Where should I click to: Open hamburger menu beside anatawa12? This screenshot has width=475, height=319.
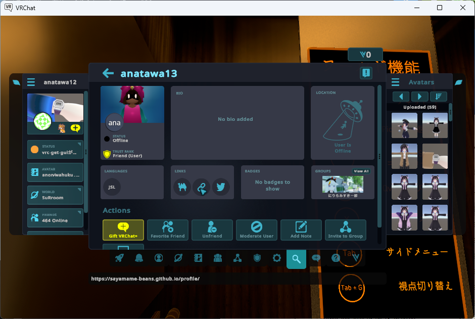click(x=31, y=82)
